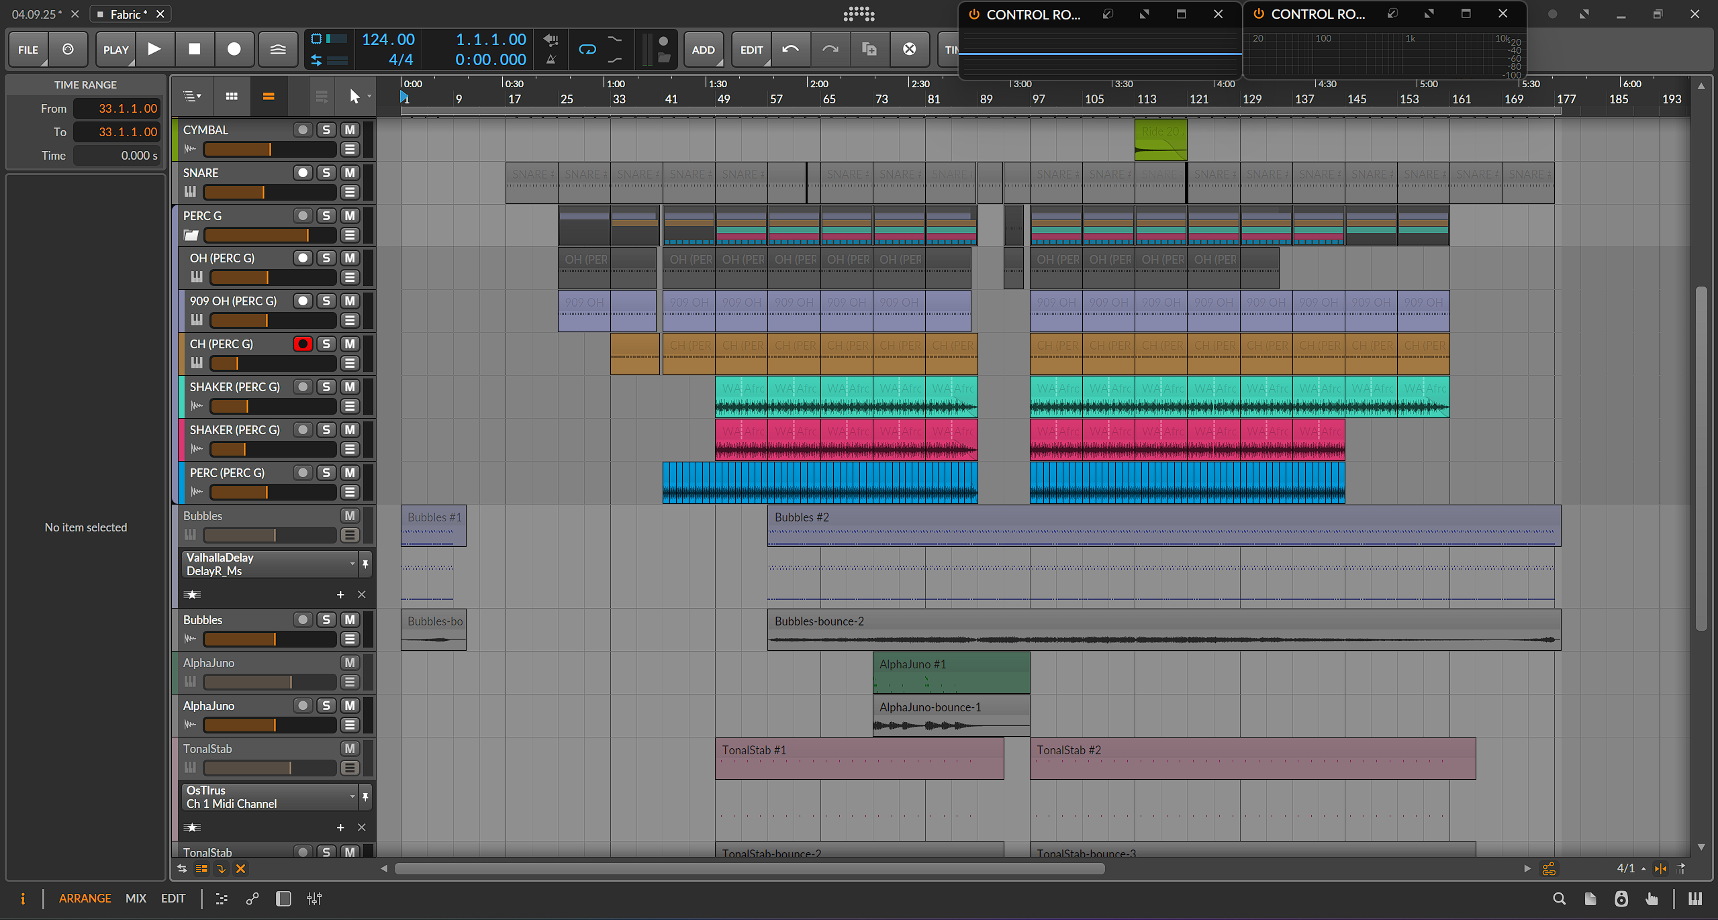Switch to the Fabric project tab
This screenshot has height=920, width=1718.
(126, 14)
